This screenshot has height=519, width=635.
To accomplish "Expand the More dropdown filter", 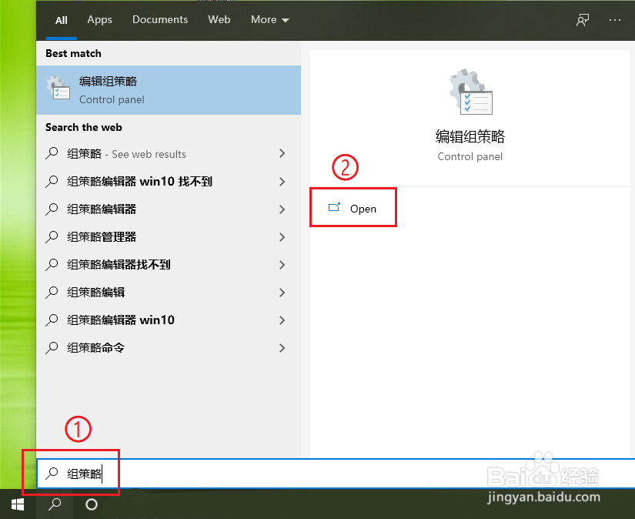I will coord(269,19).
